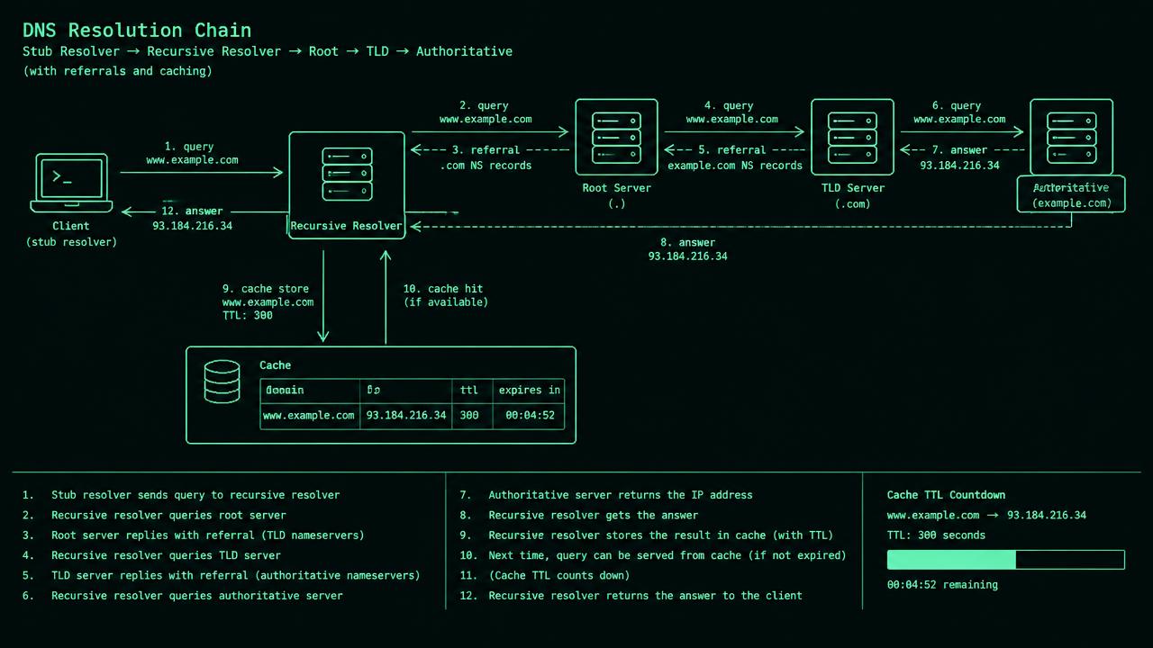Click the 'Root Server' label
The image size is (1153, 648).
[617, 188]
